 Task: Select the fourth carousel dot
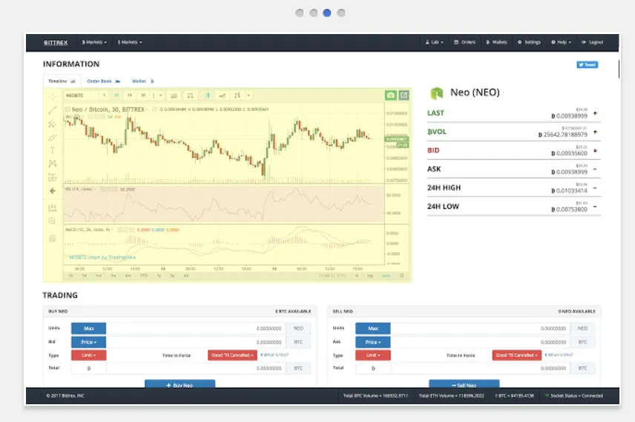pos(341,13)
